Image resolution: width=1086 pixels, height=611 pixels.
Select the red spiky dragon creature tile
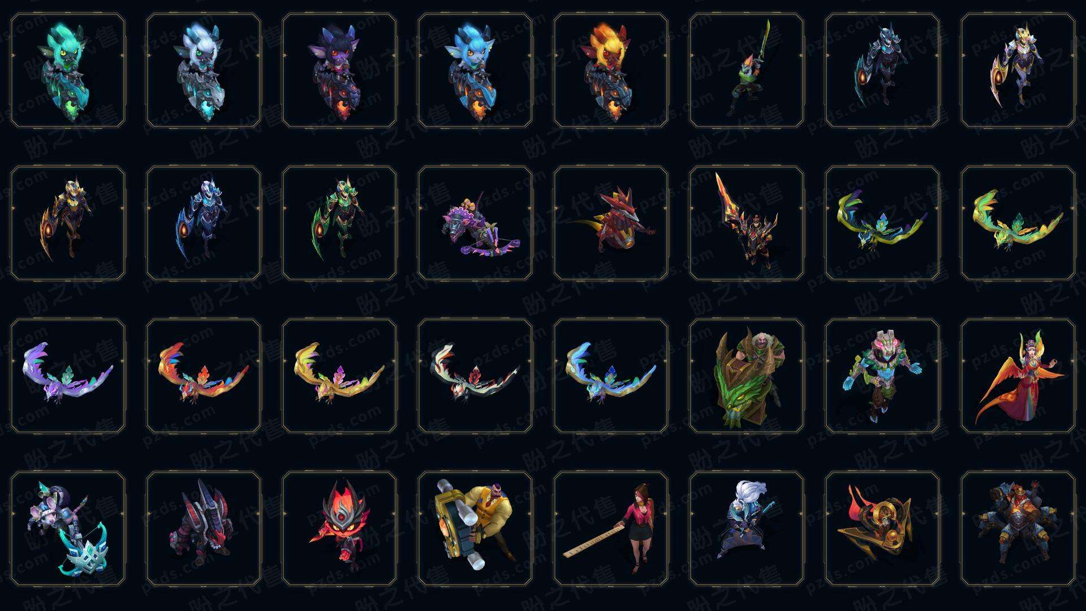(x=611, y=223)
